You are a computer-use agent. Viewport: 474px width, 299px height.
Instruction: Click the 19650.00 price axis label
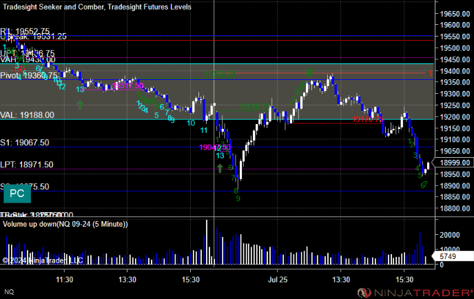[x=455, y=14]
